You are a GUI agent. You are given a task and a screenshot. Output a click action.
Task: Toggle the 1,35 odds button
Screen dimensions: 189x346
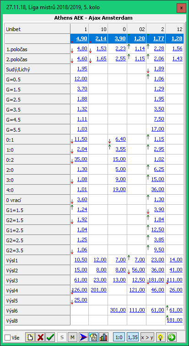click(133, 337)
